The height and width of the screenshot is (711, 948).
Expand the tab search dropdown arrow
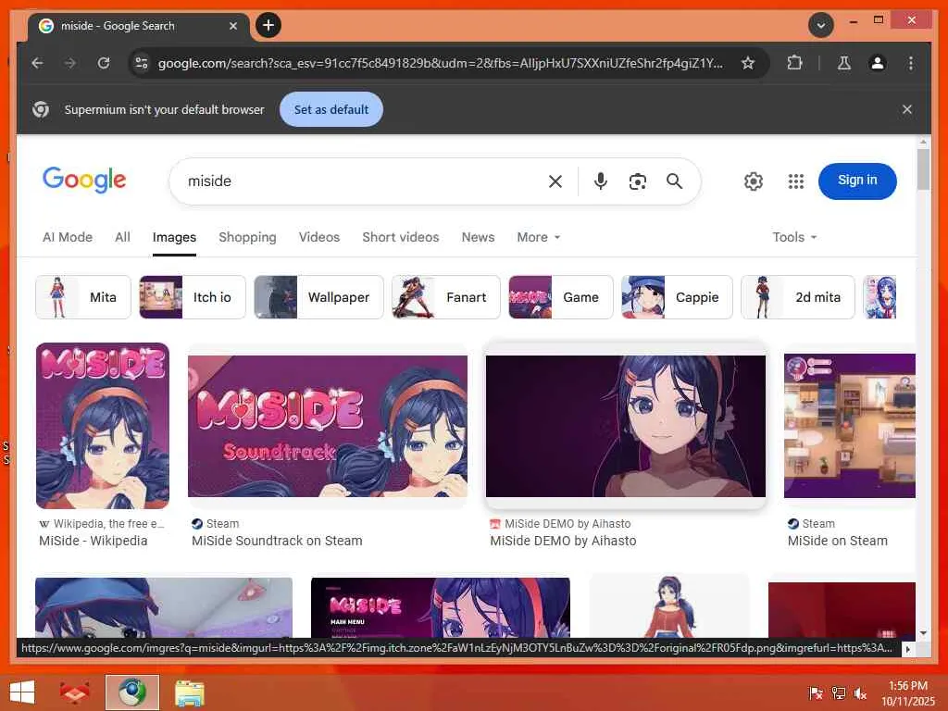click(x=821, y=25)
